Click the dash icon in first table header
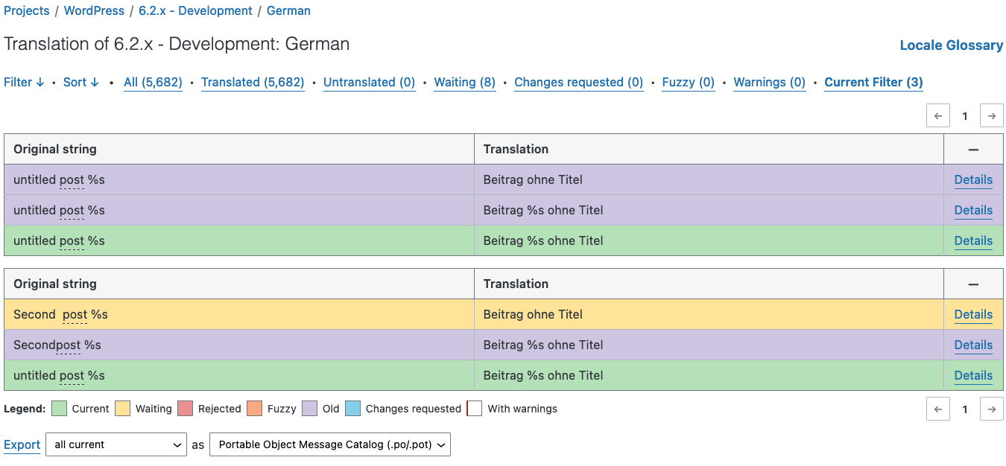 pyautogui.click(x=973, y=150)
